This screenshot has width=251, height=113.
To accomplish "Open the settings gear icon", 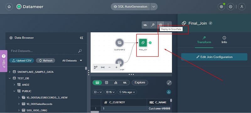I will (x=231, y=7).
